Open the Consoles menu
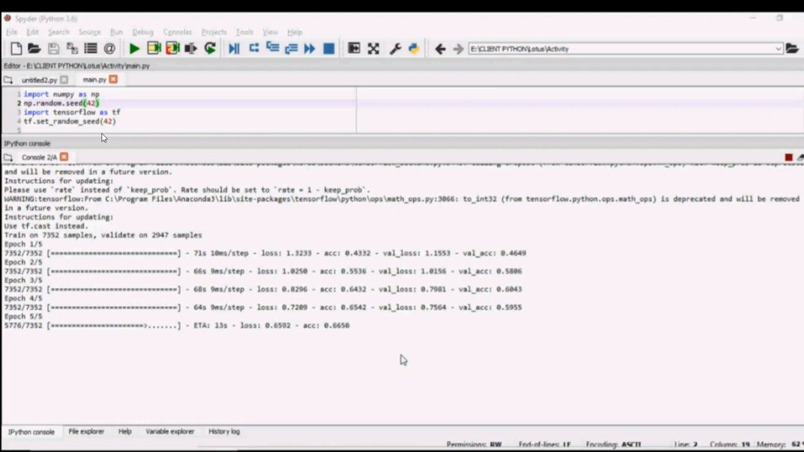The height and width of the screenshot is (452, 804). pyautogui.click(x=177, y=32)
